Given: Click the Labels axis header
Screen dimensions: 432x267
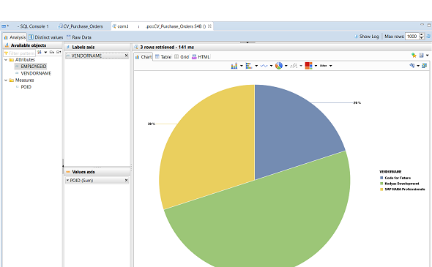Looking at the screenshot, I should pos(97,48).
